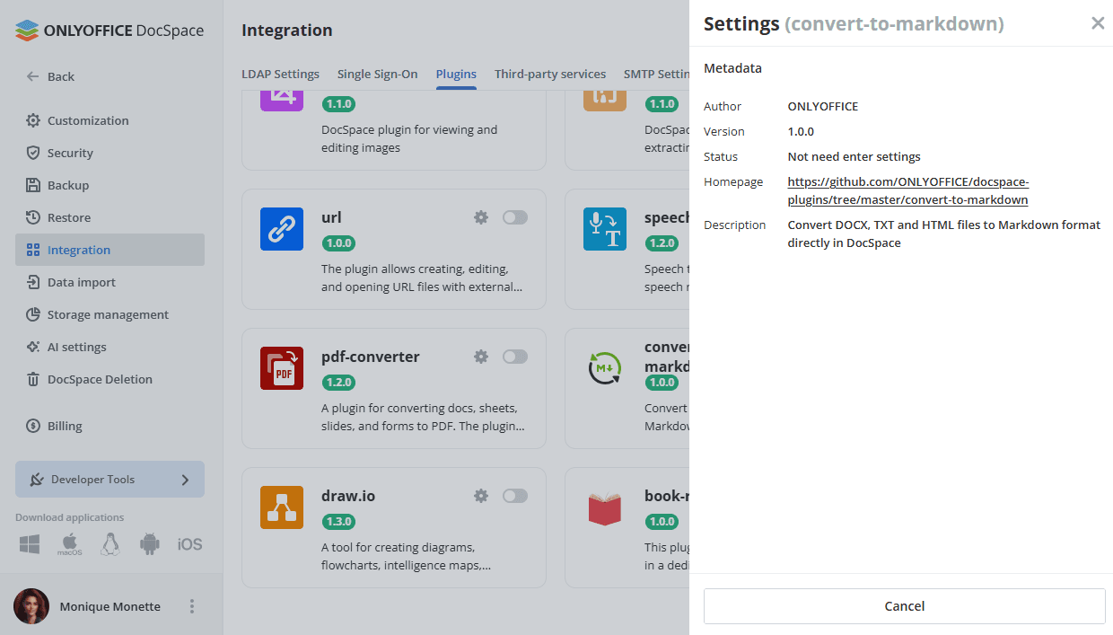Click the draw.io plugin icon
The image size is (1113, 635).
point(282,507)
